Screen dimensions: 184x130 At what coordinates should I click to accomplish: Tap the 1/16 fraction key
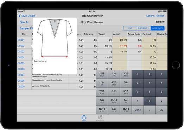[x=102, y=74]
